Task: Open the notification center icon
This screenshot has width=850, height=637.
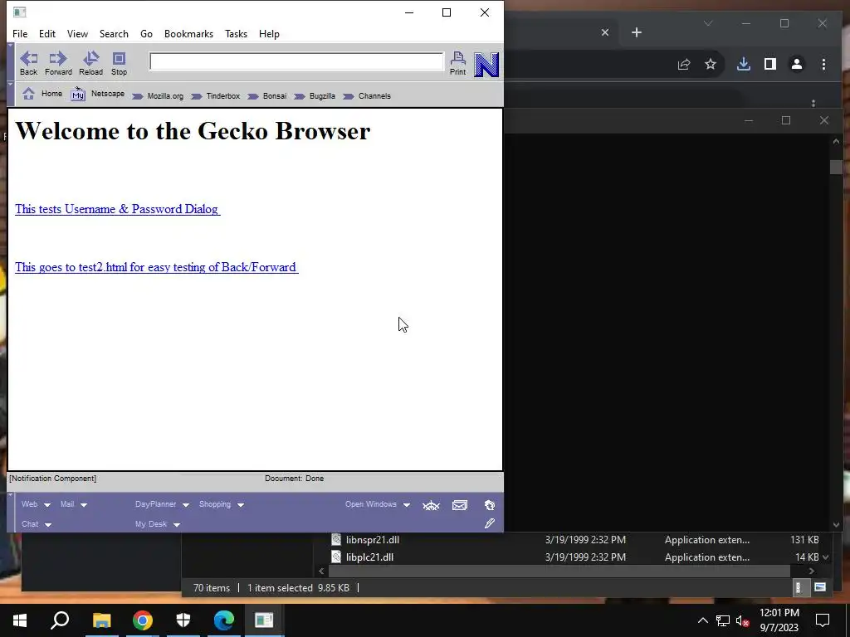Action: (x=823, y=620)
